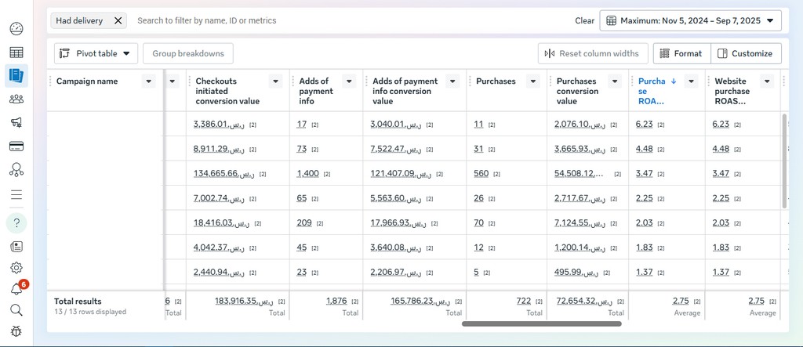Remove the Had delivery filter chip
Image resolution: width=803 pixels, height=347 pixels.
click(118, 20)
